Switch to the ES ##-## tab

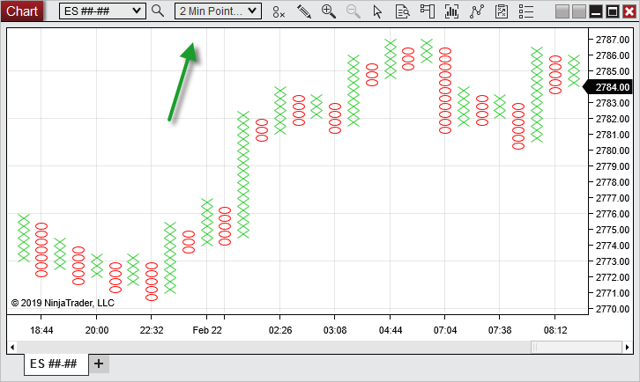pyautogui.click(x=56, y=364)
